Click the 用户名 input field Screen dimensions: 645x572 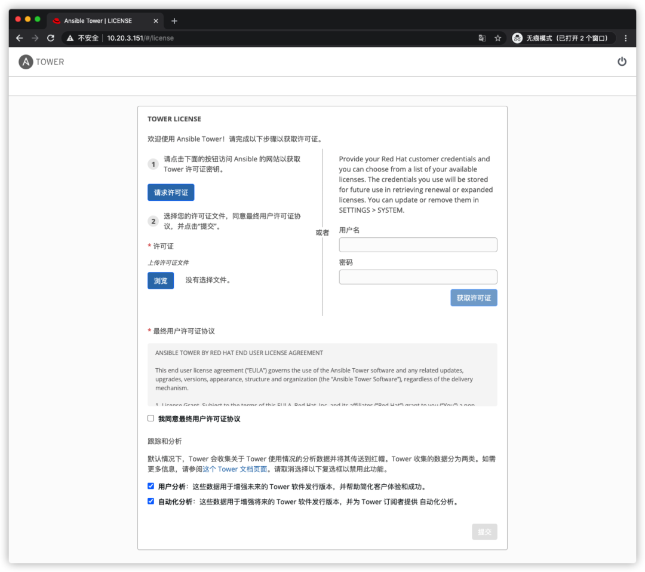[x=417, y=244]
